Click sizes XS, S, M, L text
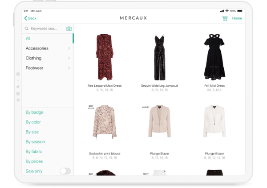The width and height of the screenshot is (267, 188). [214, 90]
